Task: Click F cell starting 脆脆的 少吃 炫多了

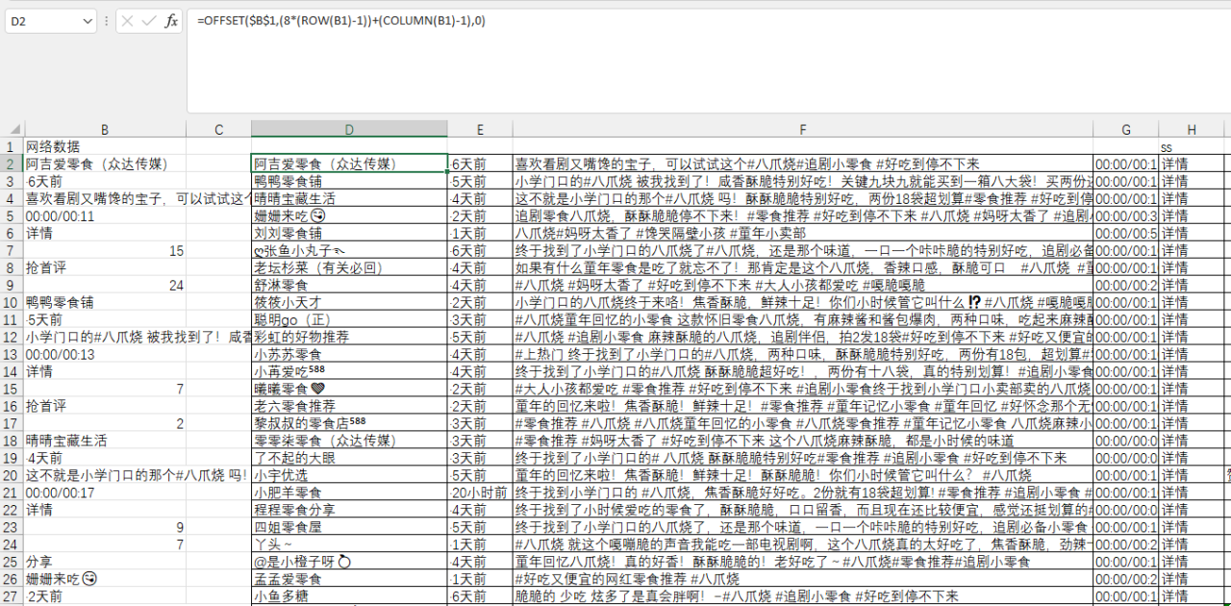Action: click(x=802, y=597)
